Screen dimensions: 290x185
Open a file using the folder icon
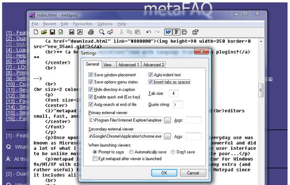pyautogui.click(x=44, y=32)
